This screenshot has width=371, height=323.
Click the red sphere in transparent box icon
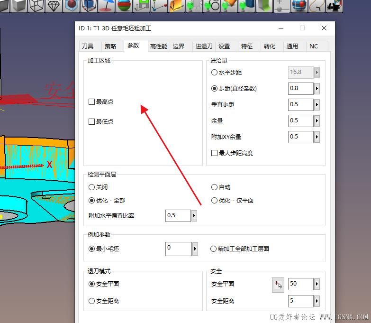coord(71,5)
